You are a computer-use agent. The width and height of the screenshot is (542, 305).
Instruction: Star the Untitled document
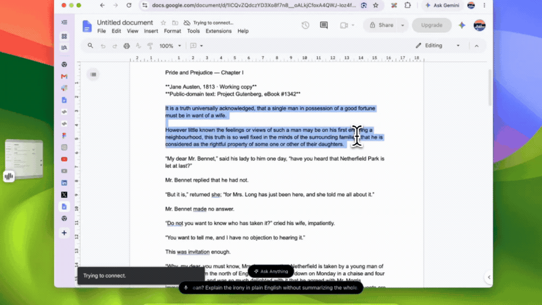pos(164,23)
